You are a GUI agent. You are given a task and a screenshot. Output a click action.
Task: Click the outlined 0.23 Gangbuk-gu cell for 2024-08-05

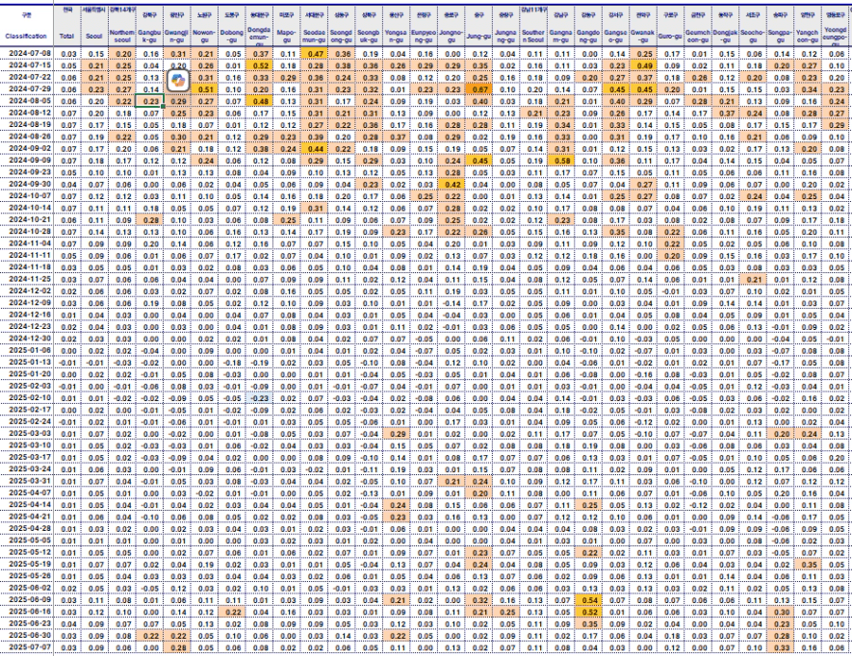point(149,101)
